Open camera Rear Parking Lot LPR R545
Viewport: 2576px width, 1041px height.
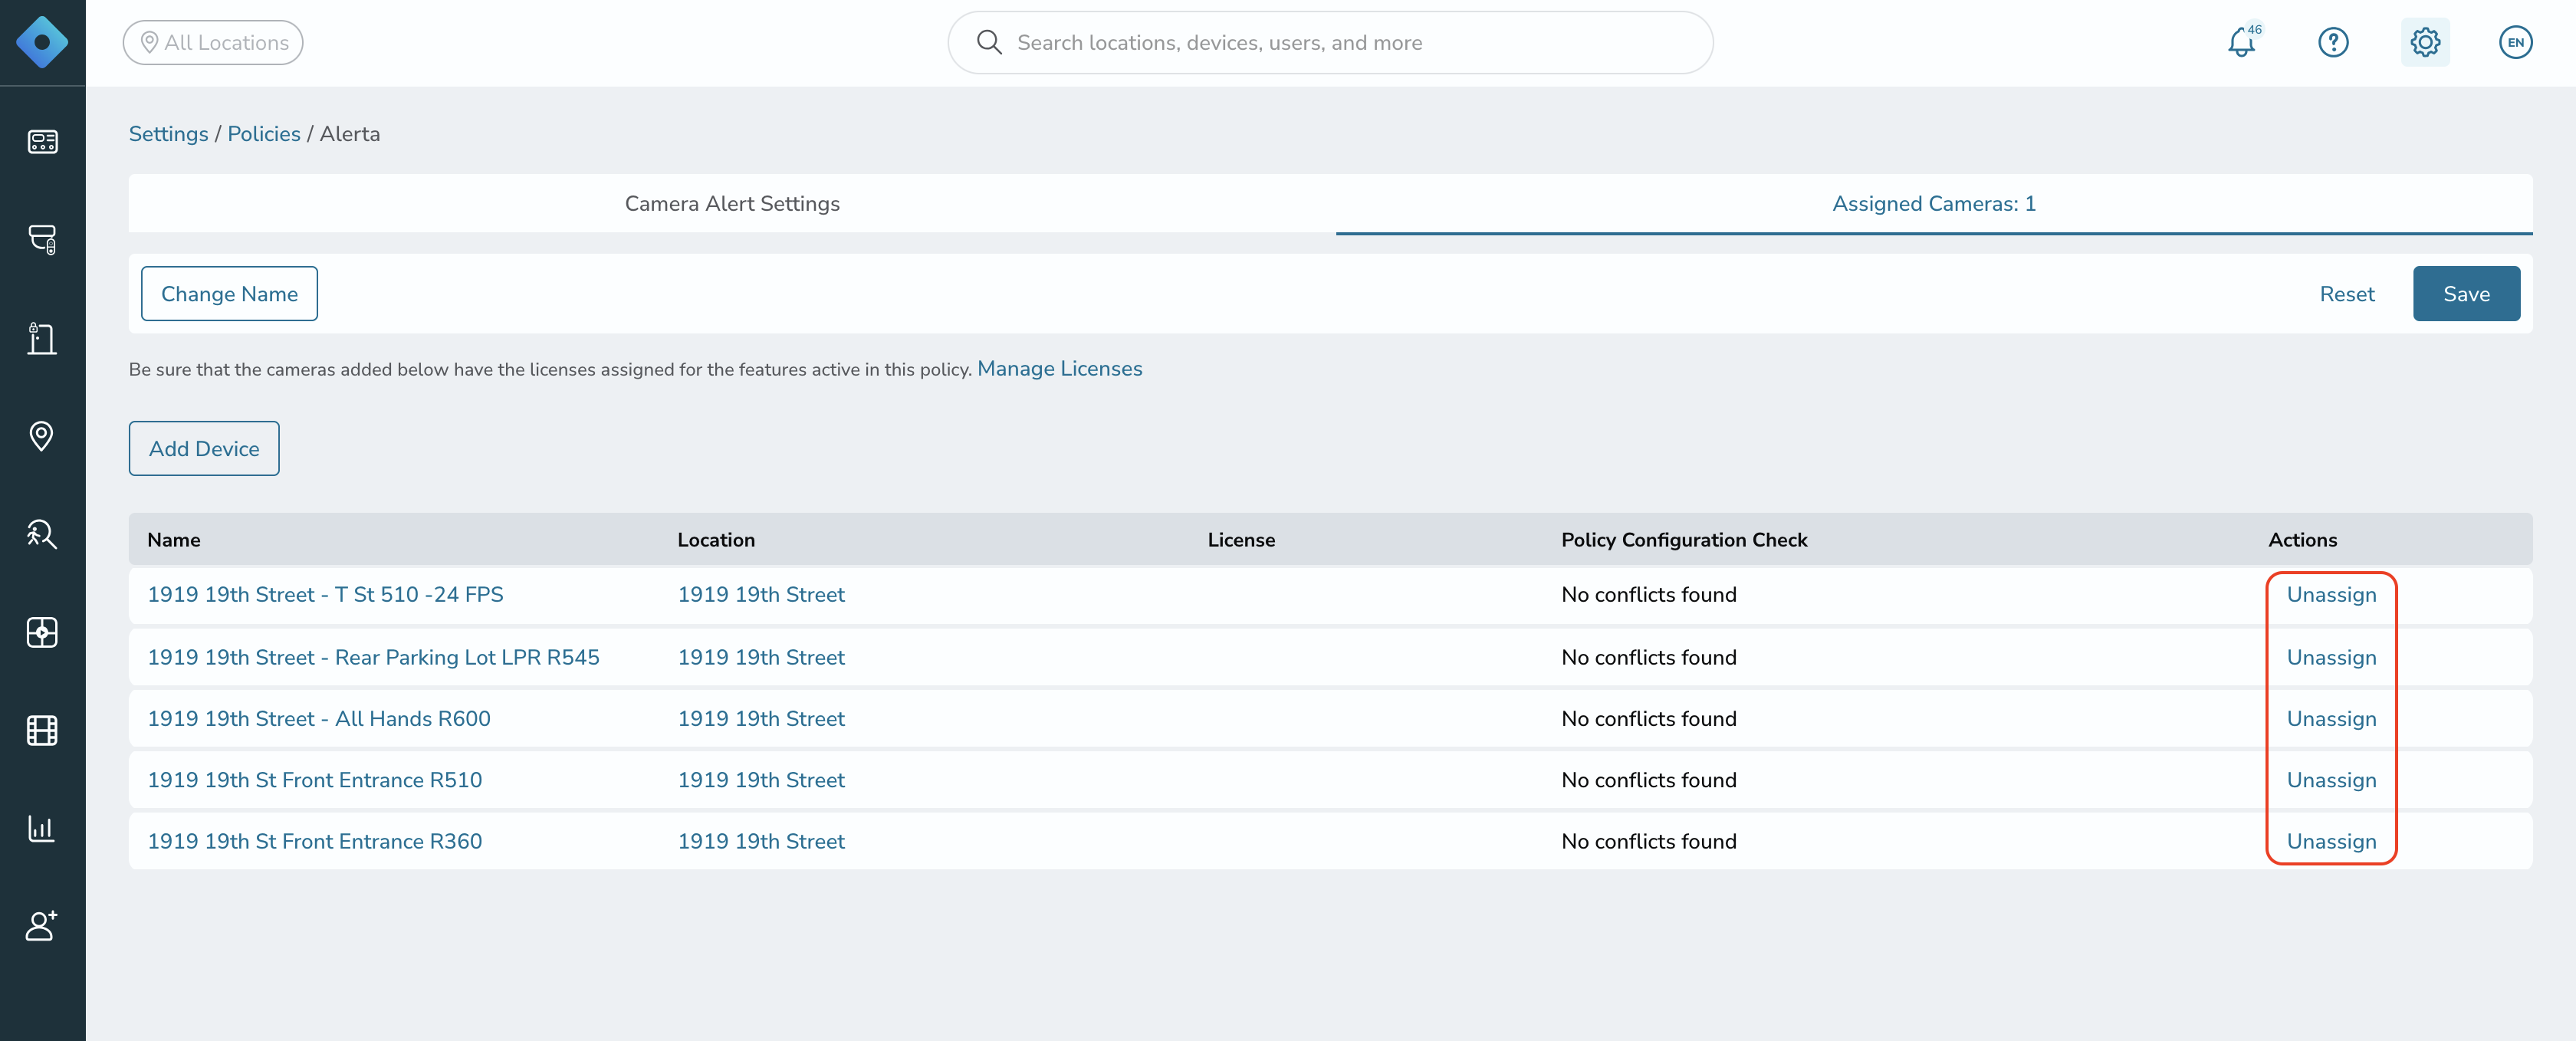[373, 658]
